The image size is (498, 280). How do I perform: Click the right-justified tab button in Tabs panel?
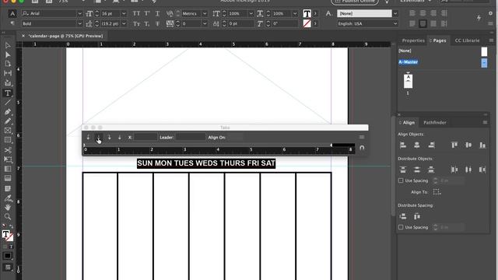109,137
